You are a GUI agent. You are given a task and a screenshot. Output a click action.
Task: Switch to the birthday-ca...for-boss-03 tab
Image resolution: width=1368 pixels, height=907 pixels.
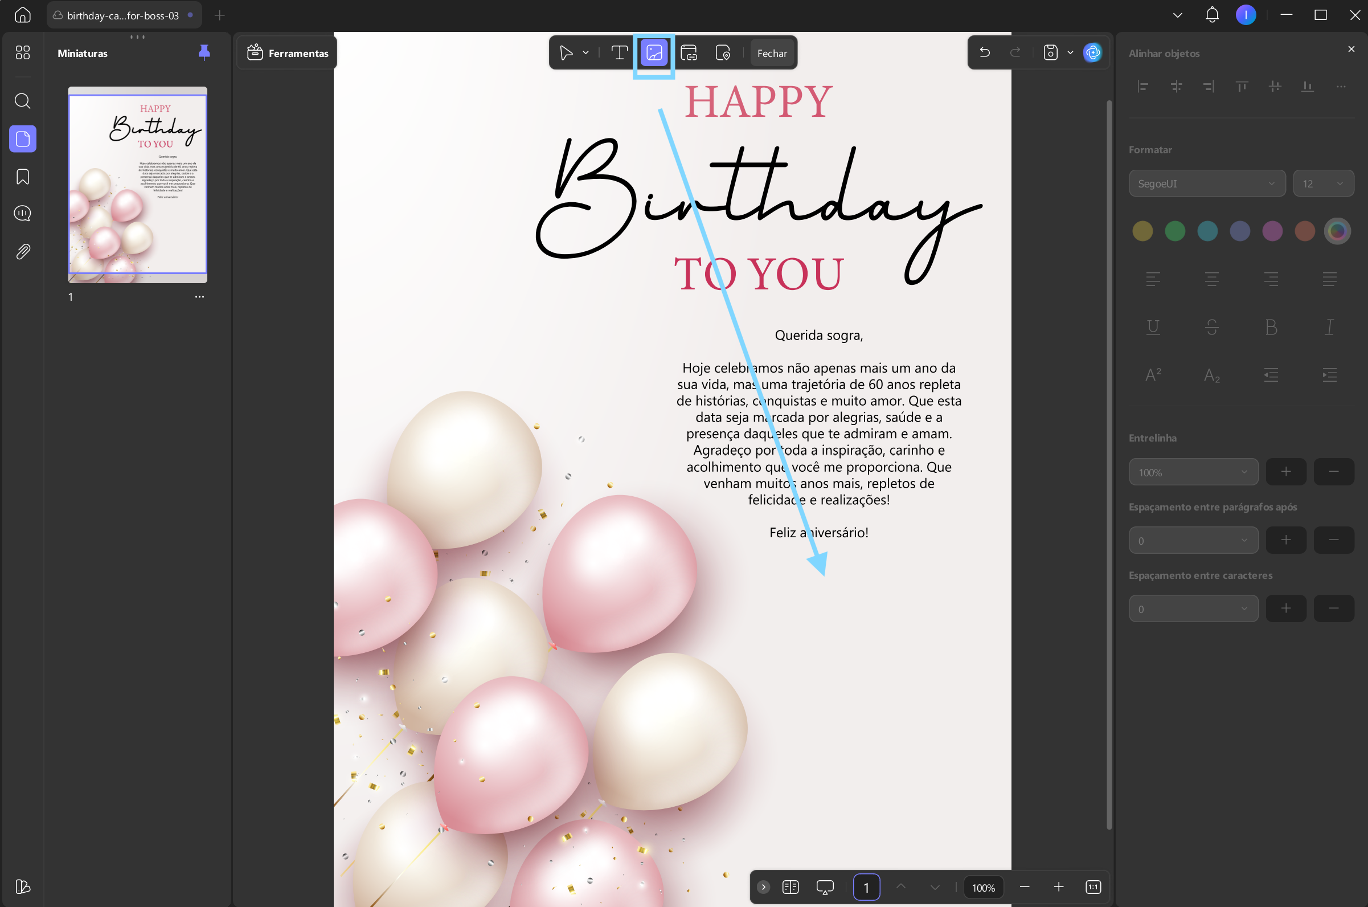124,15
